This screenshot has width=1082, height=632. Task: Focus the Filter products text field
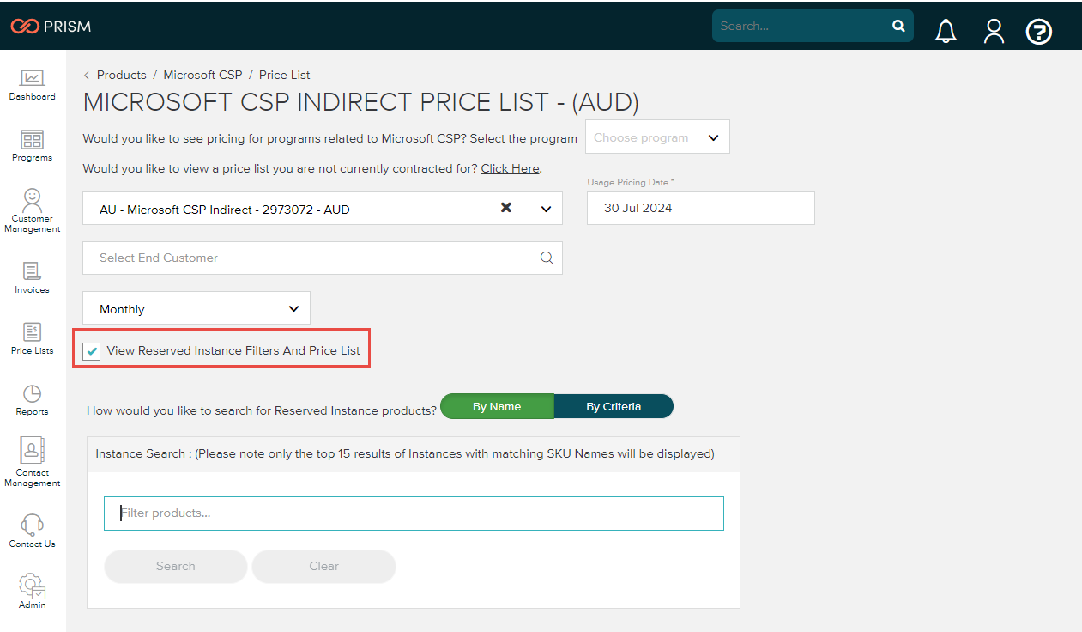pos(414,513)
